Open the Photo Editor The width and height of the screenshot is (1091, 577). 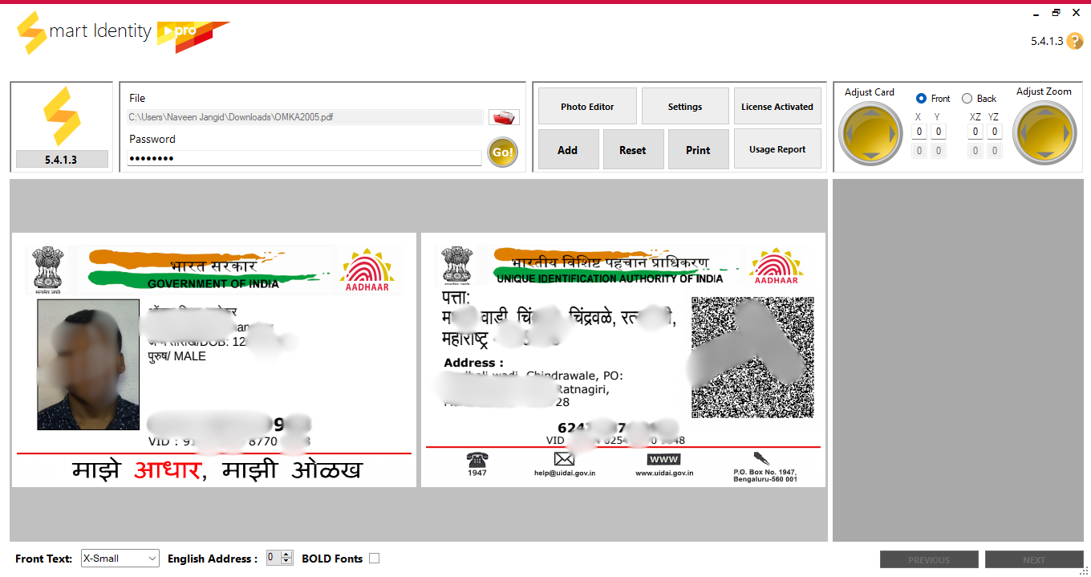click(x=587, y=107)
